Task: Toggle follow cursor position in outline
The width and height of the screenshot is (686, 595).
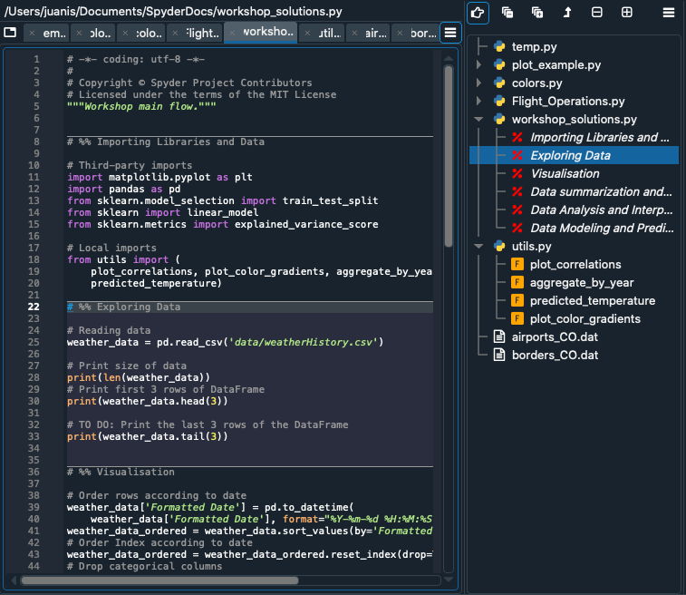Action: 478,13
